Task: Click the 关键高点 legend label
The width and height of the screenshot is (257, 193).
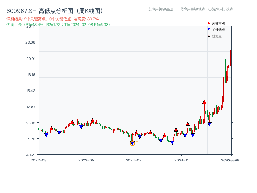Action: [x=218, y=23]
